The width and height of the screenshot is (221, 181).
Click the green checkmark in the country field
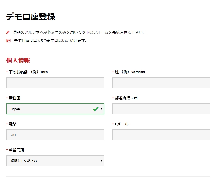coord(96,109)
